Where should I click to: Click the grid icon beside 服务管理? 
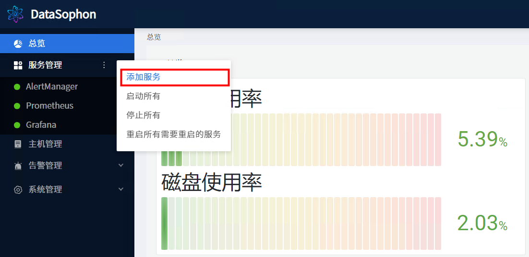point(18,65)
